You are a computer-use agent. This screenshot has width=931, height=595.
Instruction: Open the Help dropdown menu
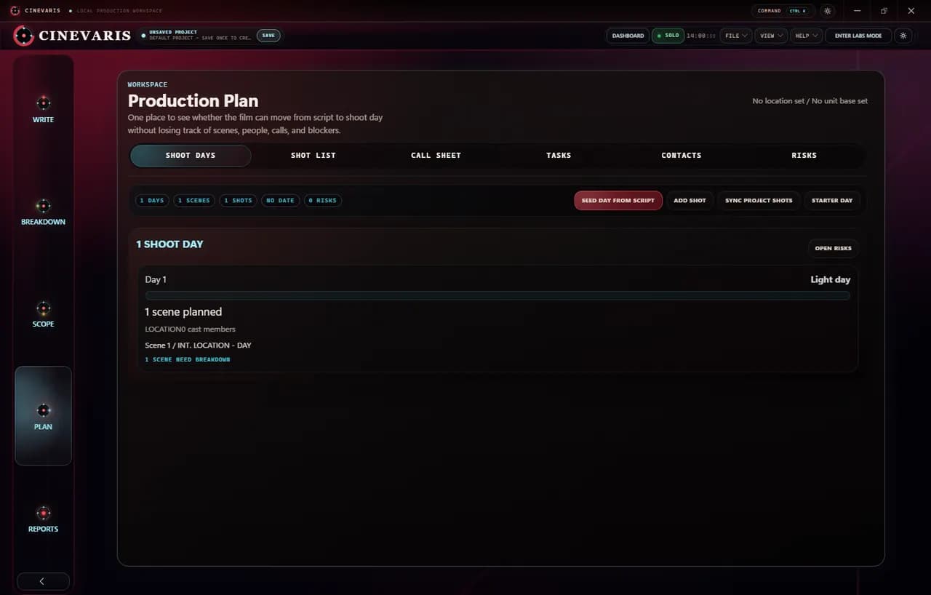(x=806, y=36)
